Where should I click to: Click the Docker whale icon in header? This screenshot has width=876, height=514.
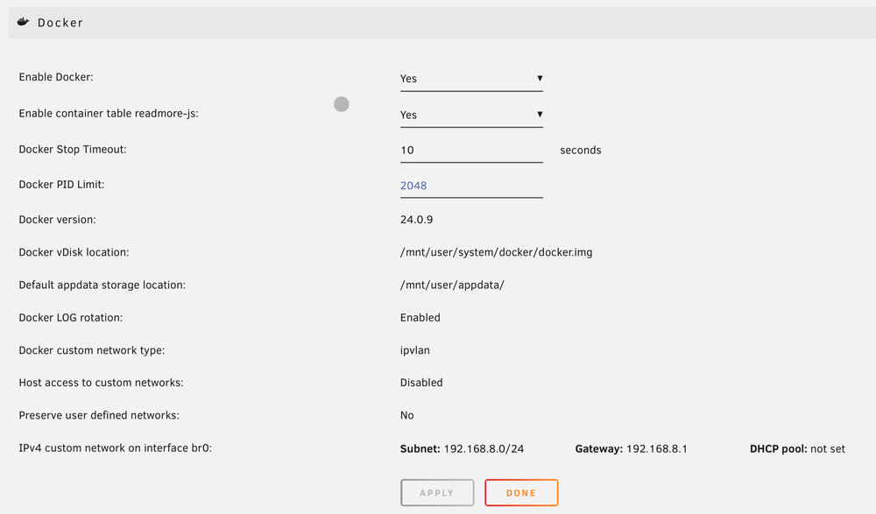[23, 22]
